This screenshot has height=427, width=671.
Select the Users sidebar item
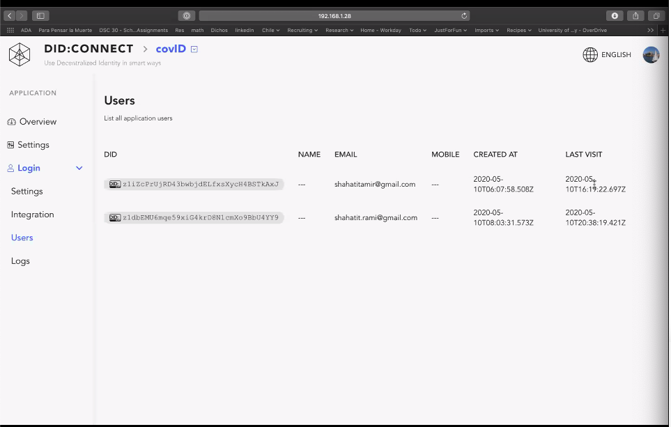pyautogui.click(x=22, y=238)
